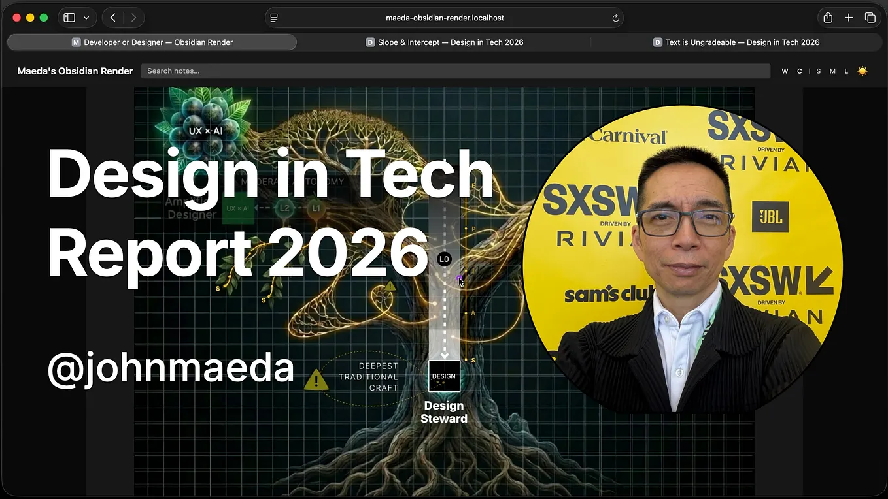Viewport: 888px width, 499px height.
Task: Open the Share icon in Safari toolbar
Action: pos(828,18)
